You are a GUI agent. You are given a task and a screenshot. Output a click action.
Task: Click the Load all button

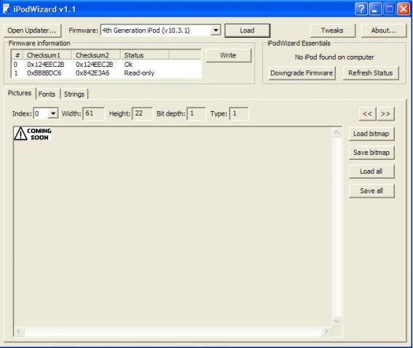click(371, 171)
